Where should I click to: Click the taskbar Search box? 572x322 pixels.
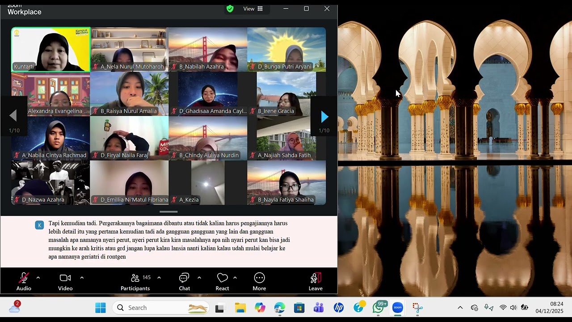[x=161, y=308]
